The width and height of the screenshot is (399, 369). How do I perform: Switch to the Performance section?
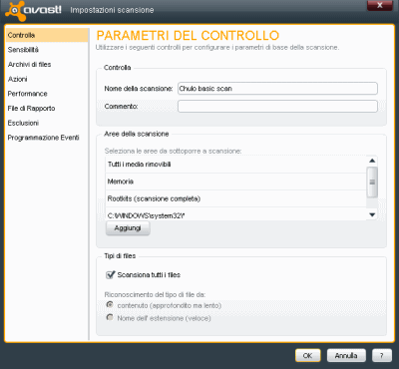47,94
